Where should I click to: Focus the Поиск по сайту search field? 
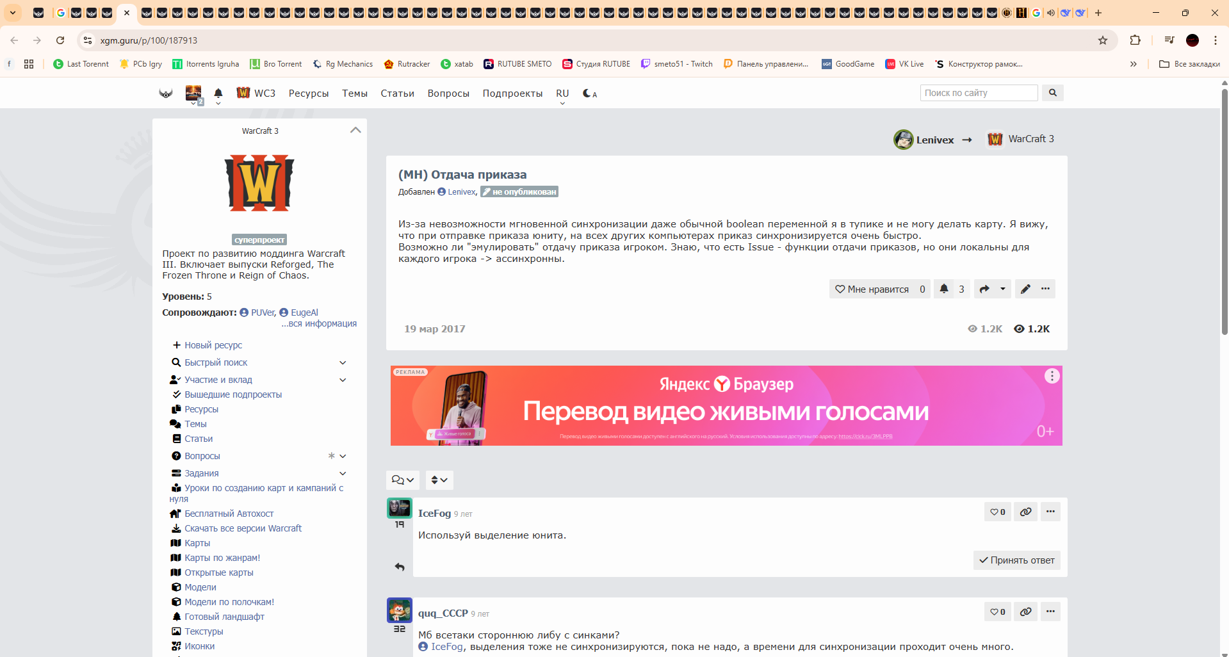point(979,93)
